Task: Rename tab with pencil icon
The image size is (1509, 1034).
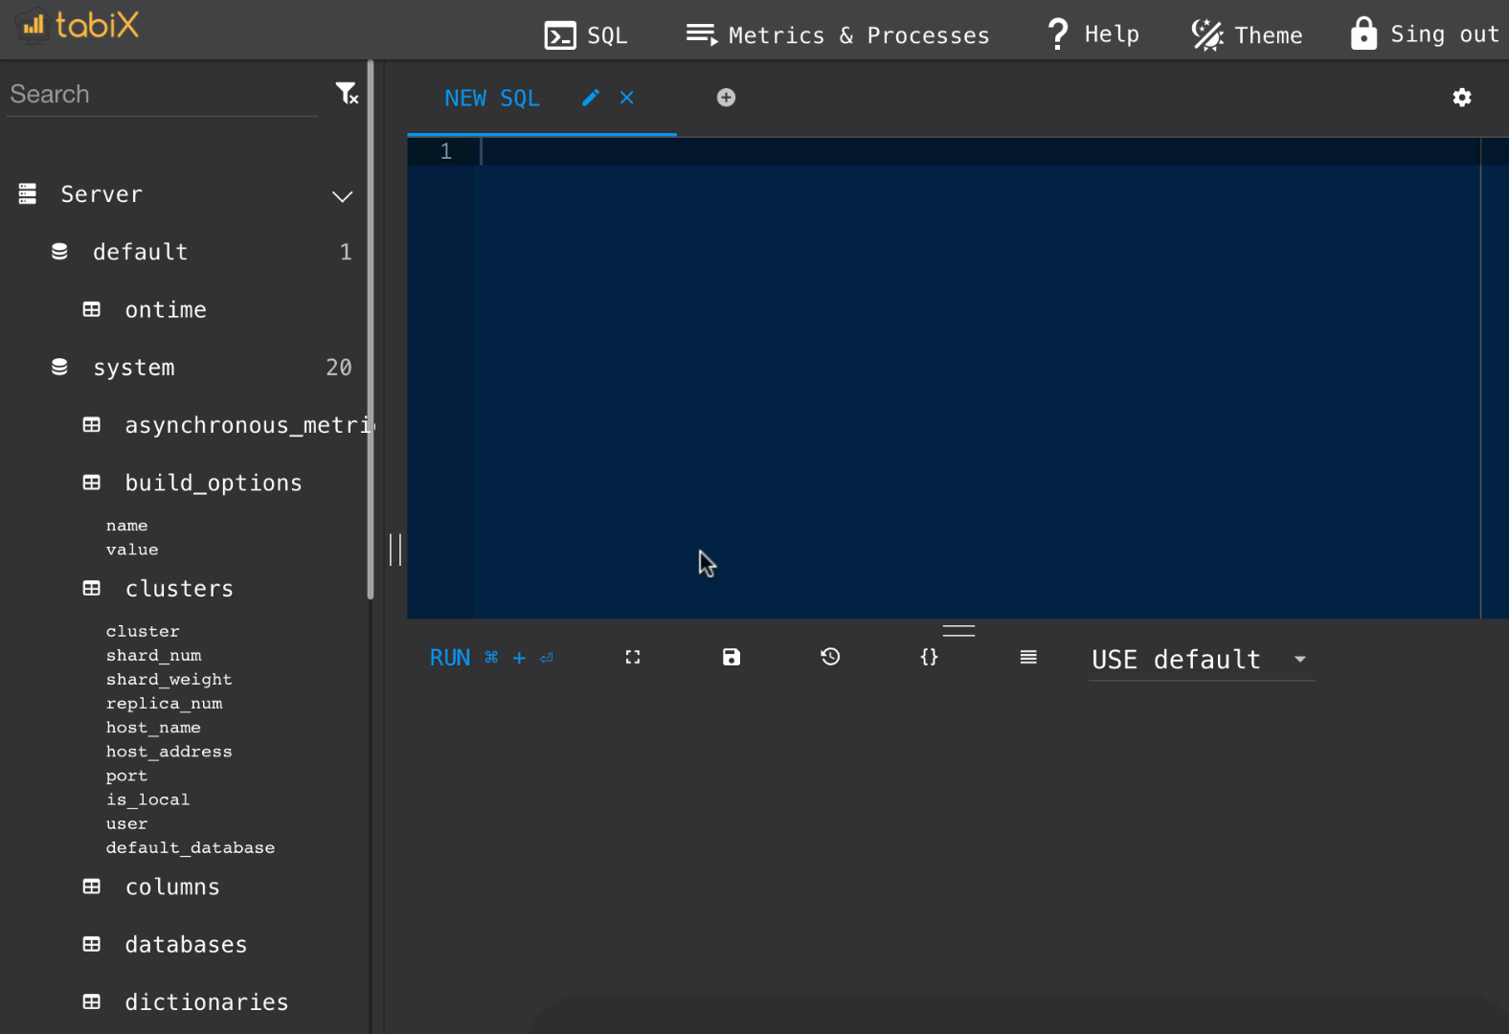Action: (x=591, y=98)
